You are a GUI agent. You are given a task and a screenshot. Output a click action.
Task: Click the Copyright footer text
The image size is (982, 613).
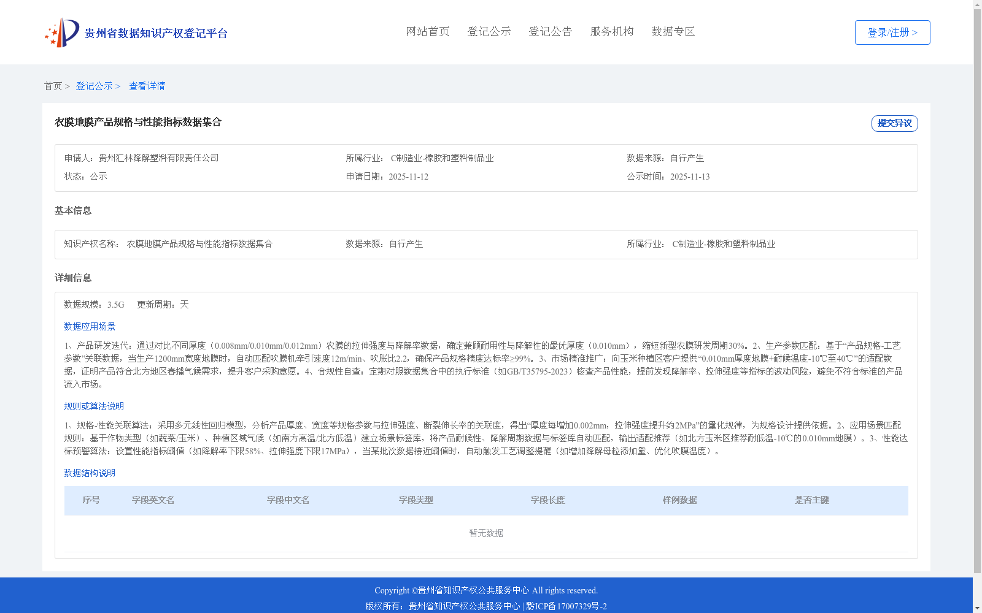click(x=486, y=590)
